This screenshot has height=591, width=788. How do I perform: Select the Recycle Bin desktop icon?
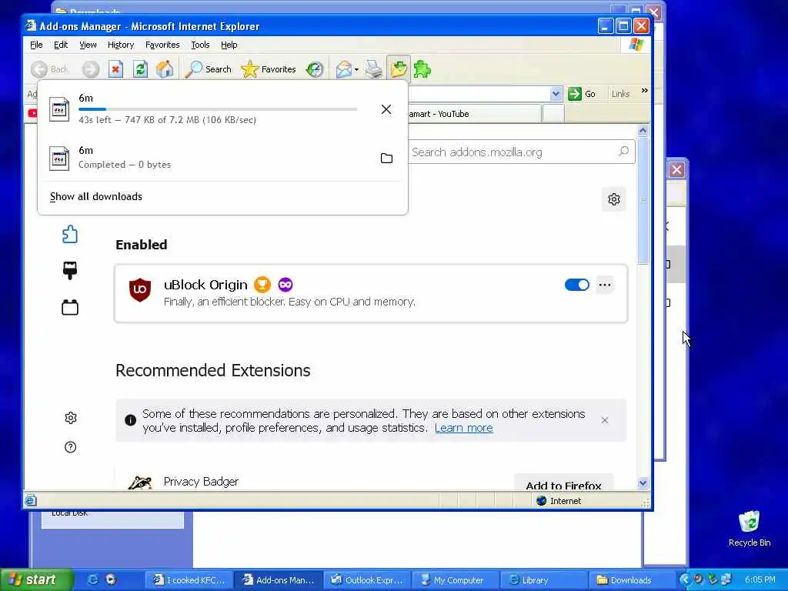click(750, 529)
